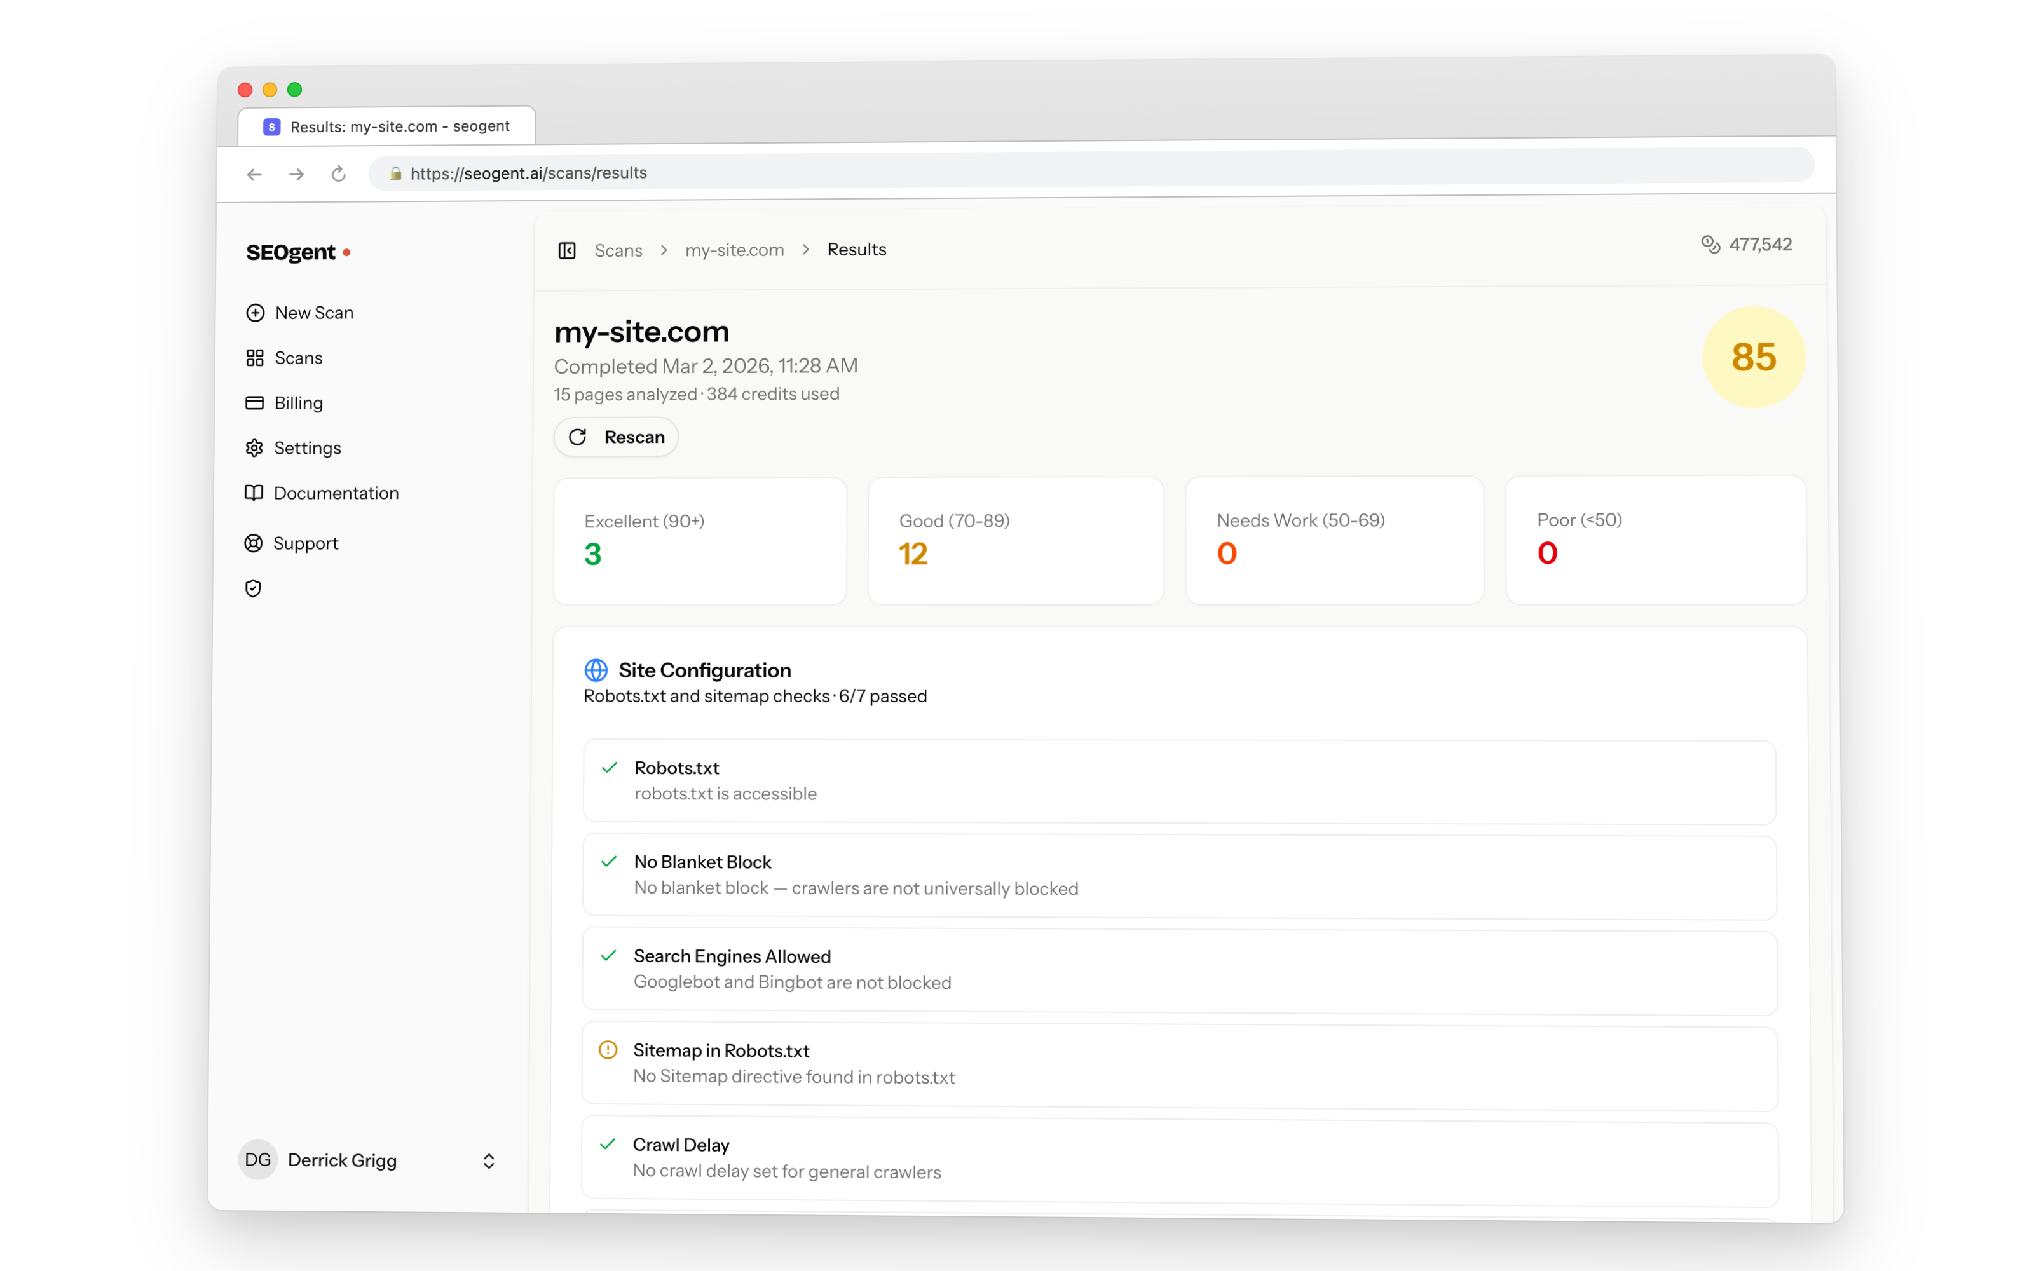Screen dimensions: 2034x1271
Task: Click the browser forward arrow
Action: coord(296,175)
